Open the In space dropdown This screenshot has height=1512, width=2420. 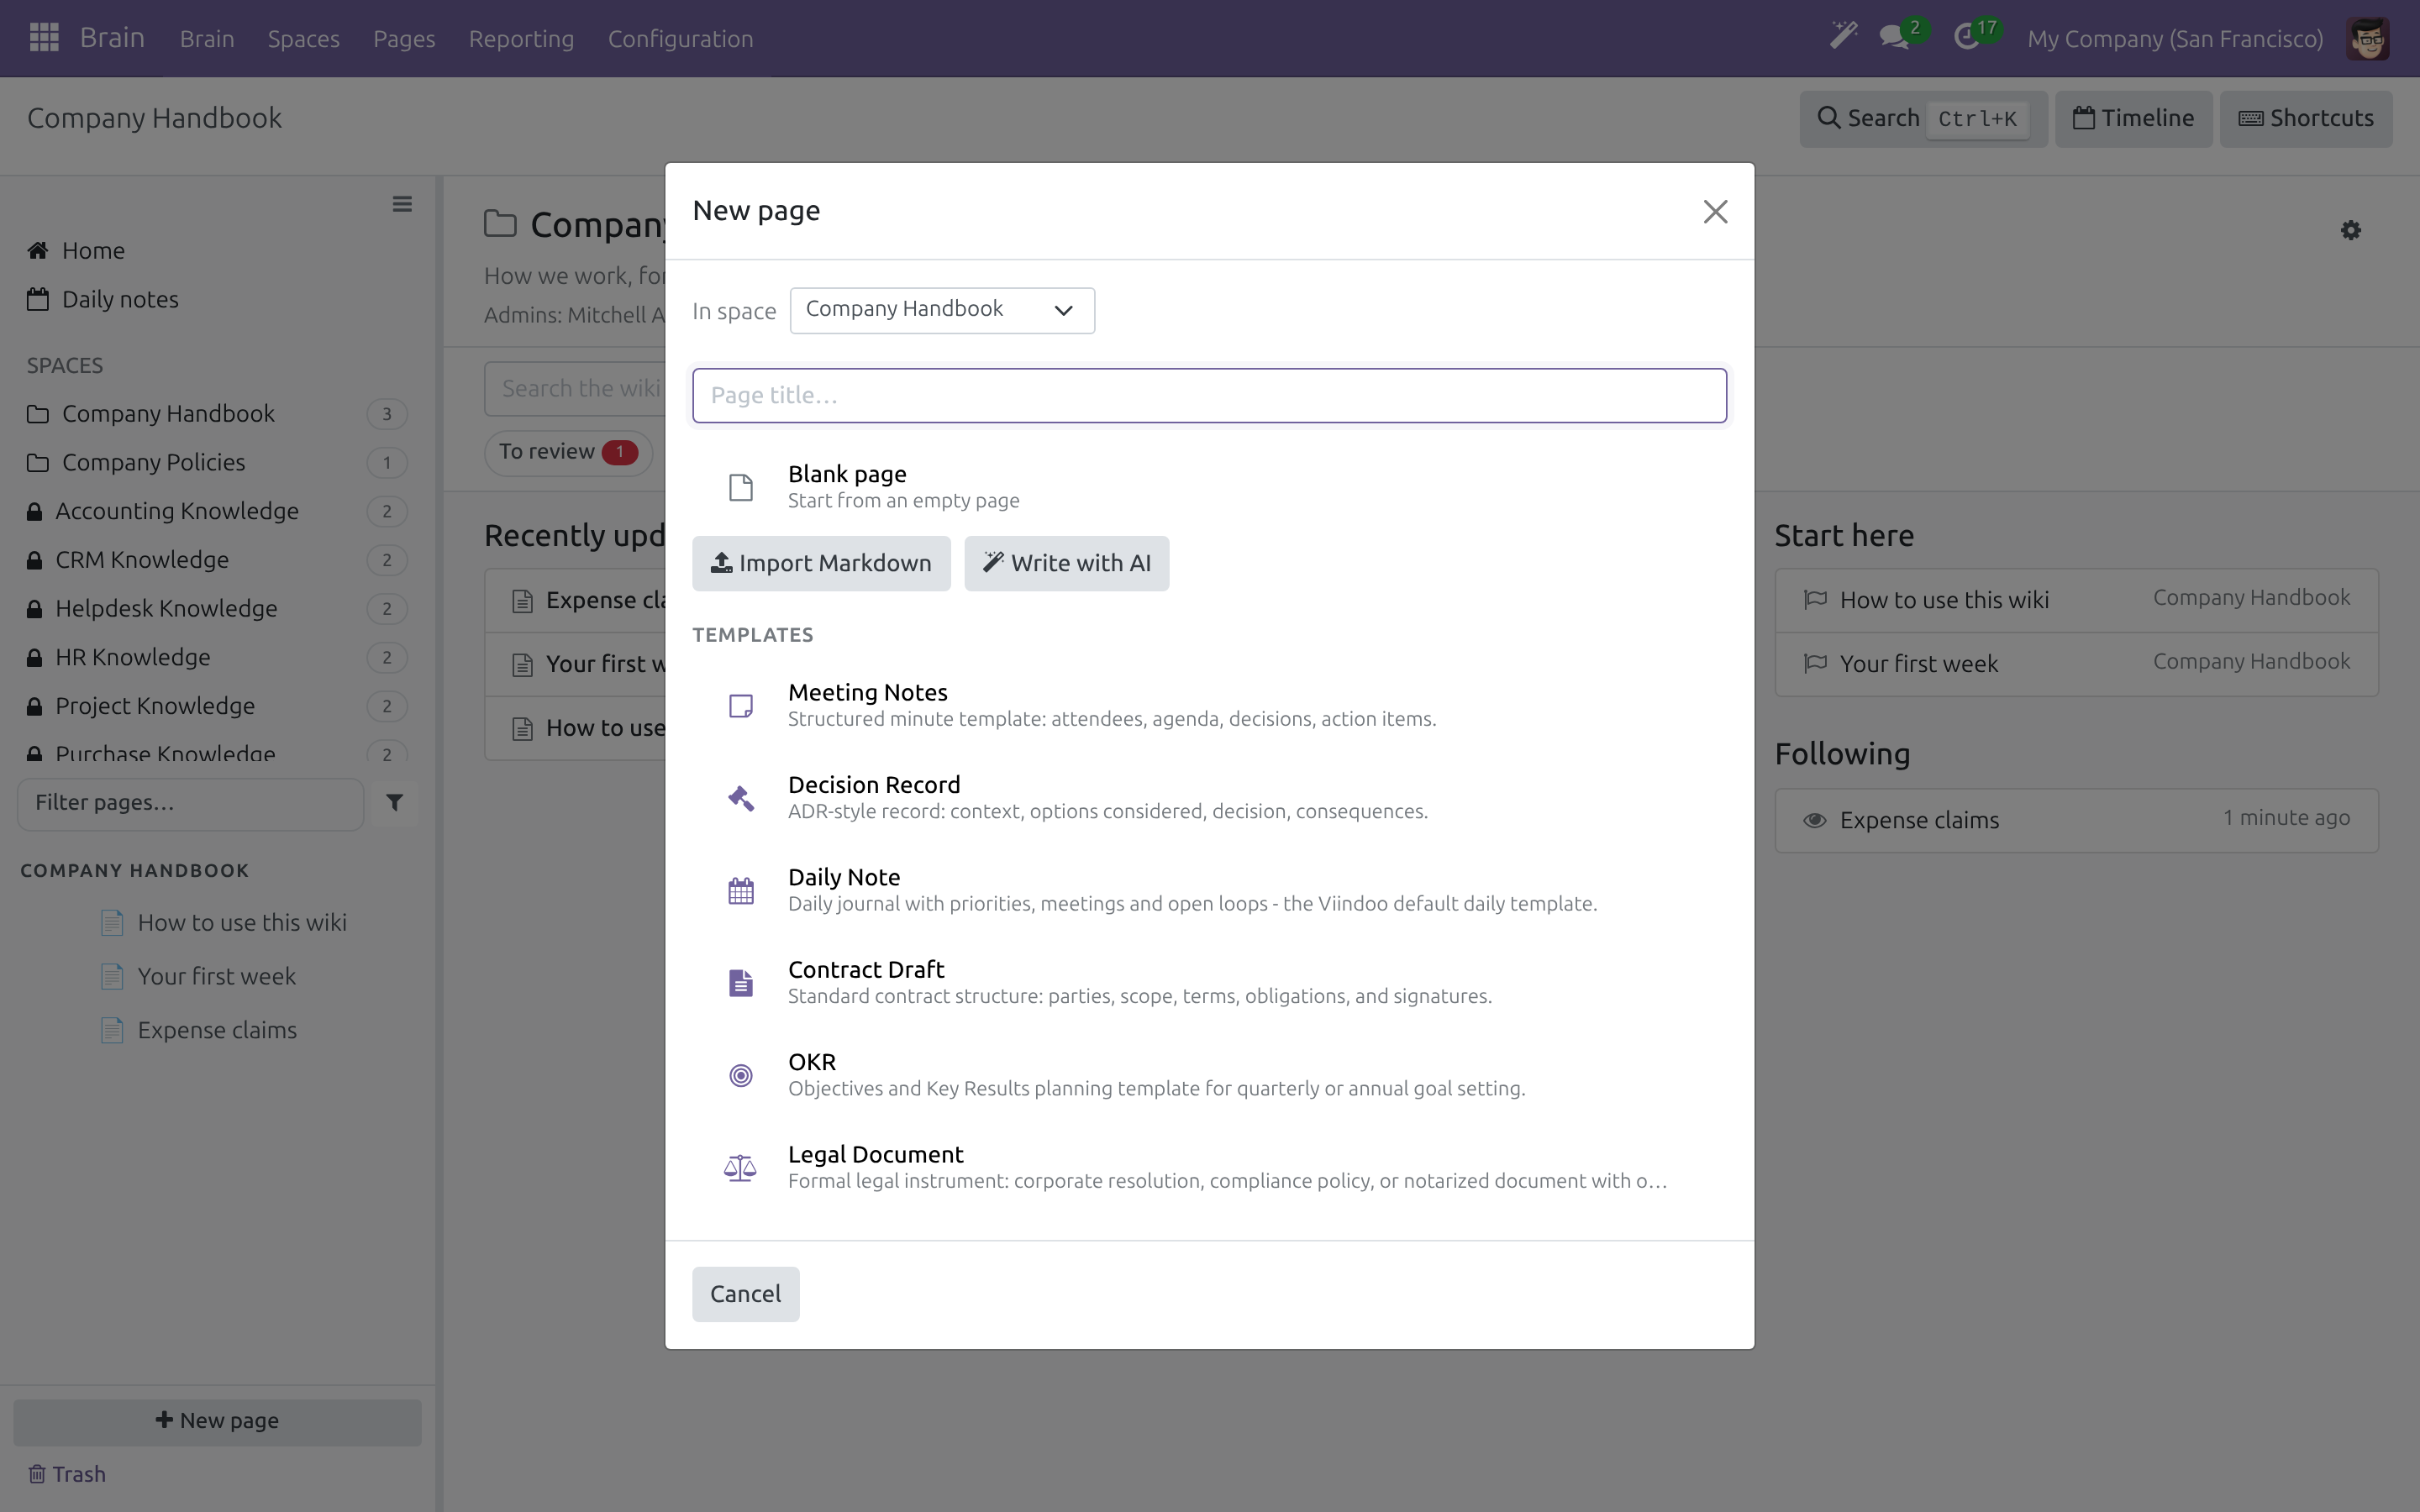[942, 310]
